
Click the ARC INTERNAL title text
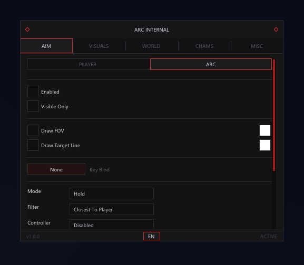(x=152, y=30)
